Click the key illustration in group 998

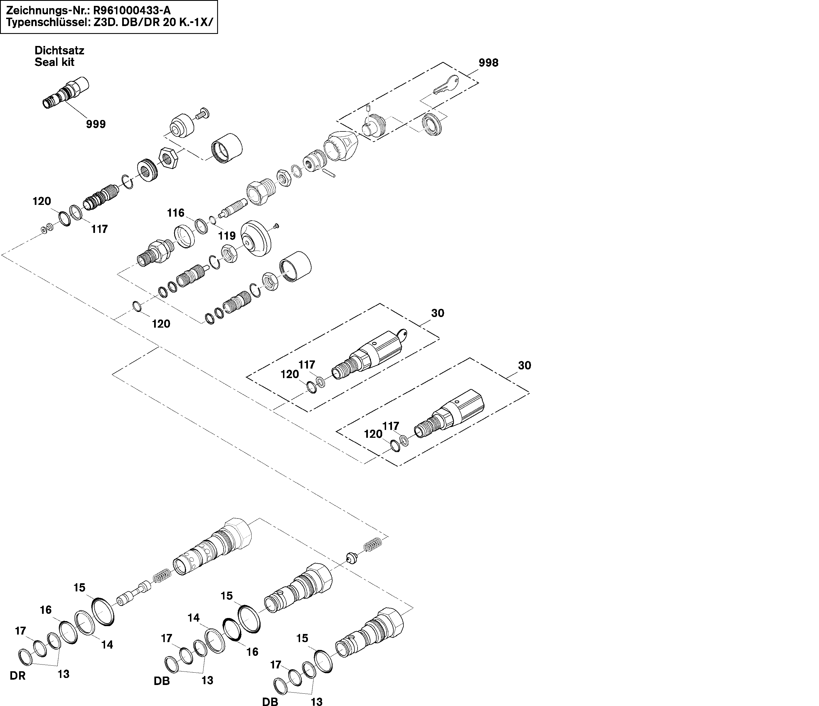pos(446,84)
